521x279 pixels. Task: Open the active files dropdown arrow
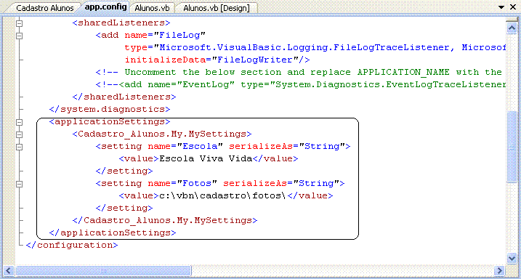click(501, 7)
